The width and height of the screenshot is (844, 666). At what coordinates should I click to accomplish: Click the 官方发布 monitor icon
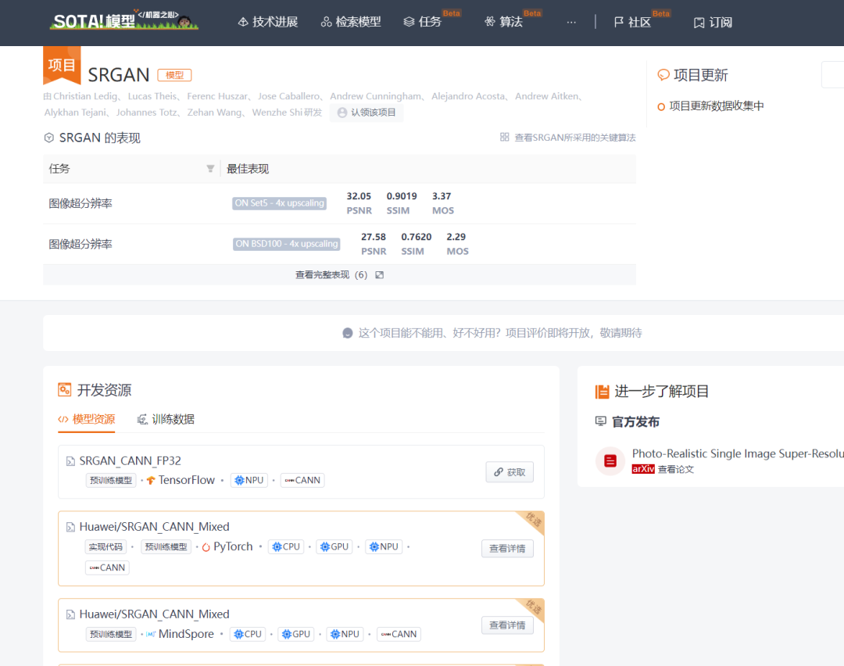(x=601, y=421)
